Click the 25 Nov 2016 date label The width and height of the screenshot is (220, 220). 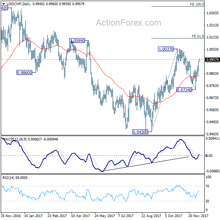(x=11, y=216)
